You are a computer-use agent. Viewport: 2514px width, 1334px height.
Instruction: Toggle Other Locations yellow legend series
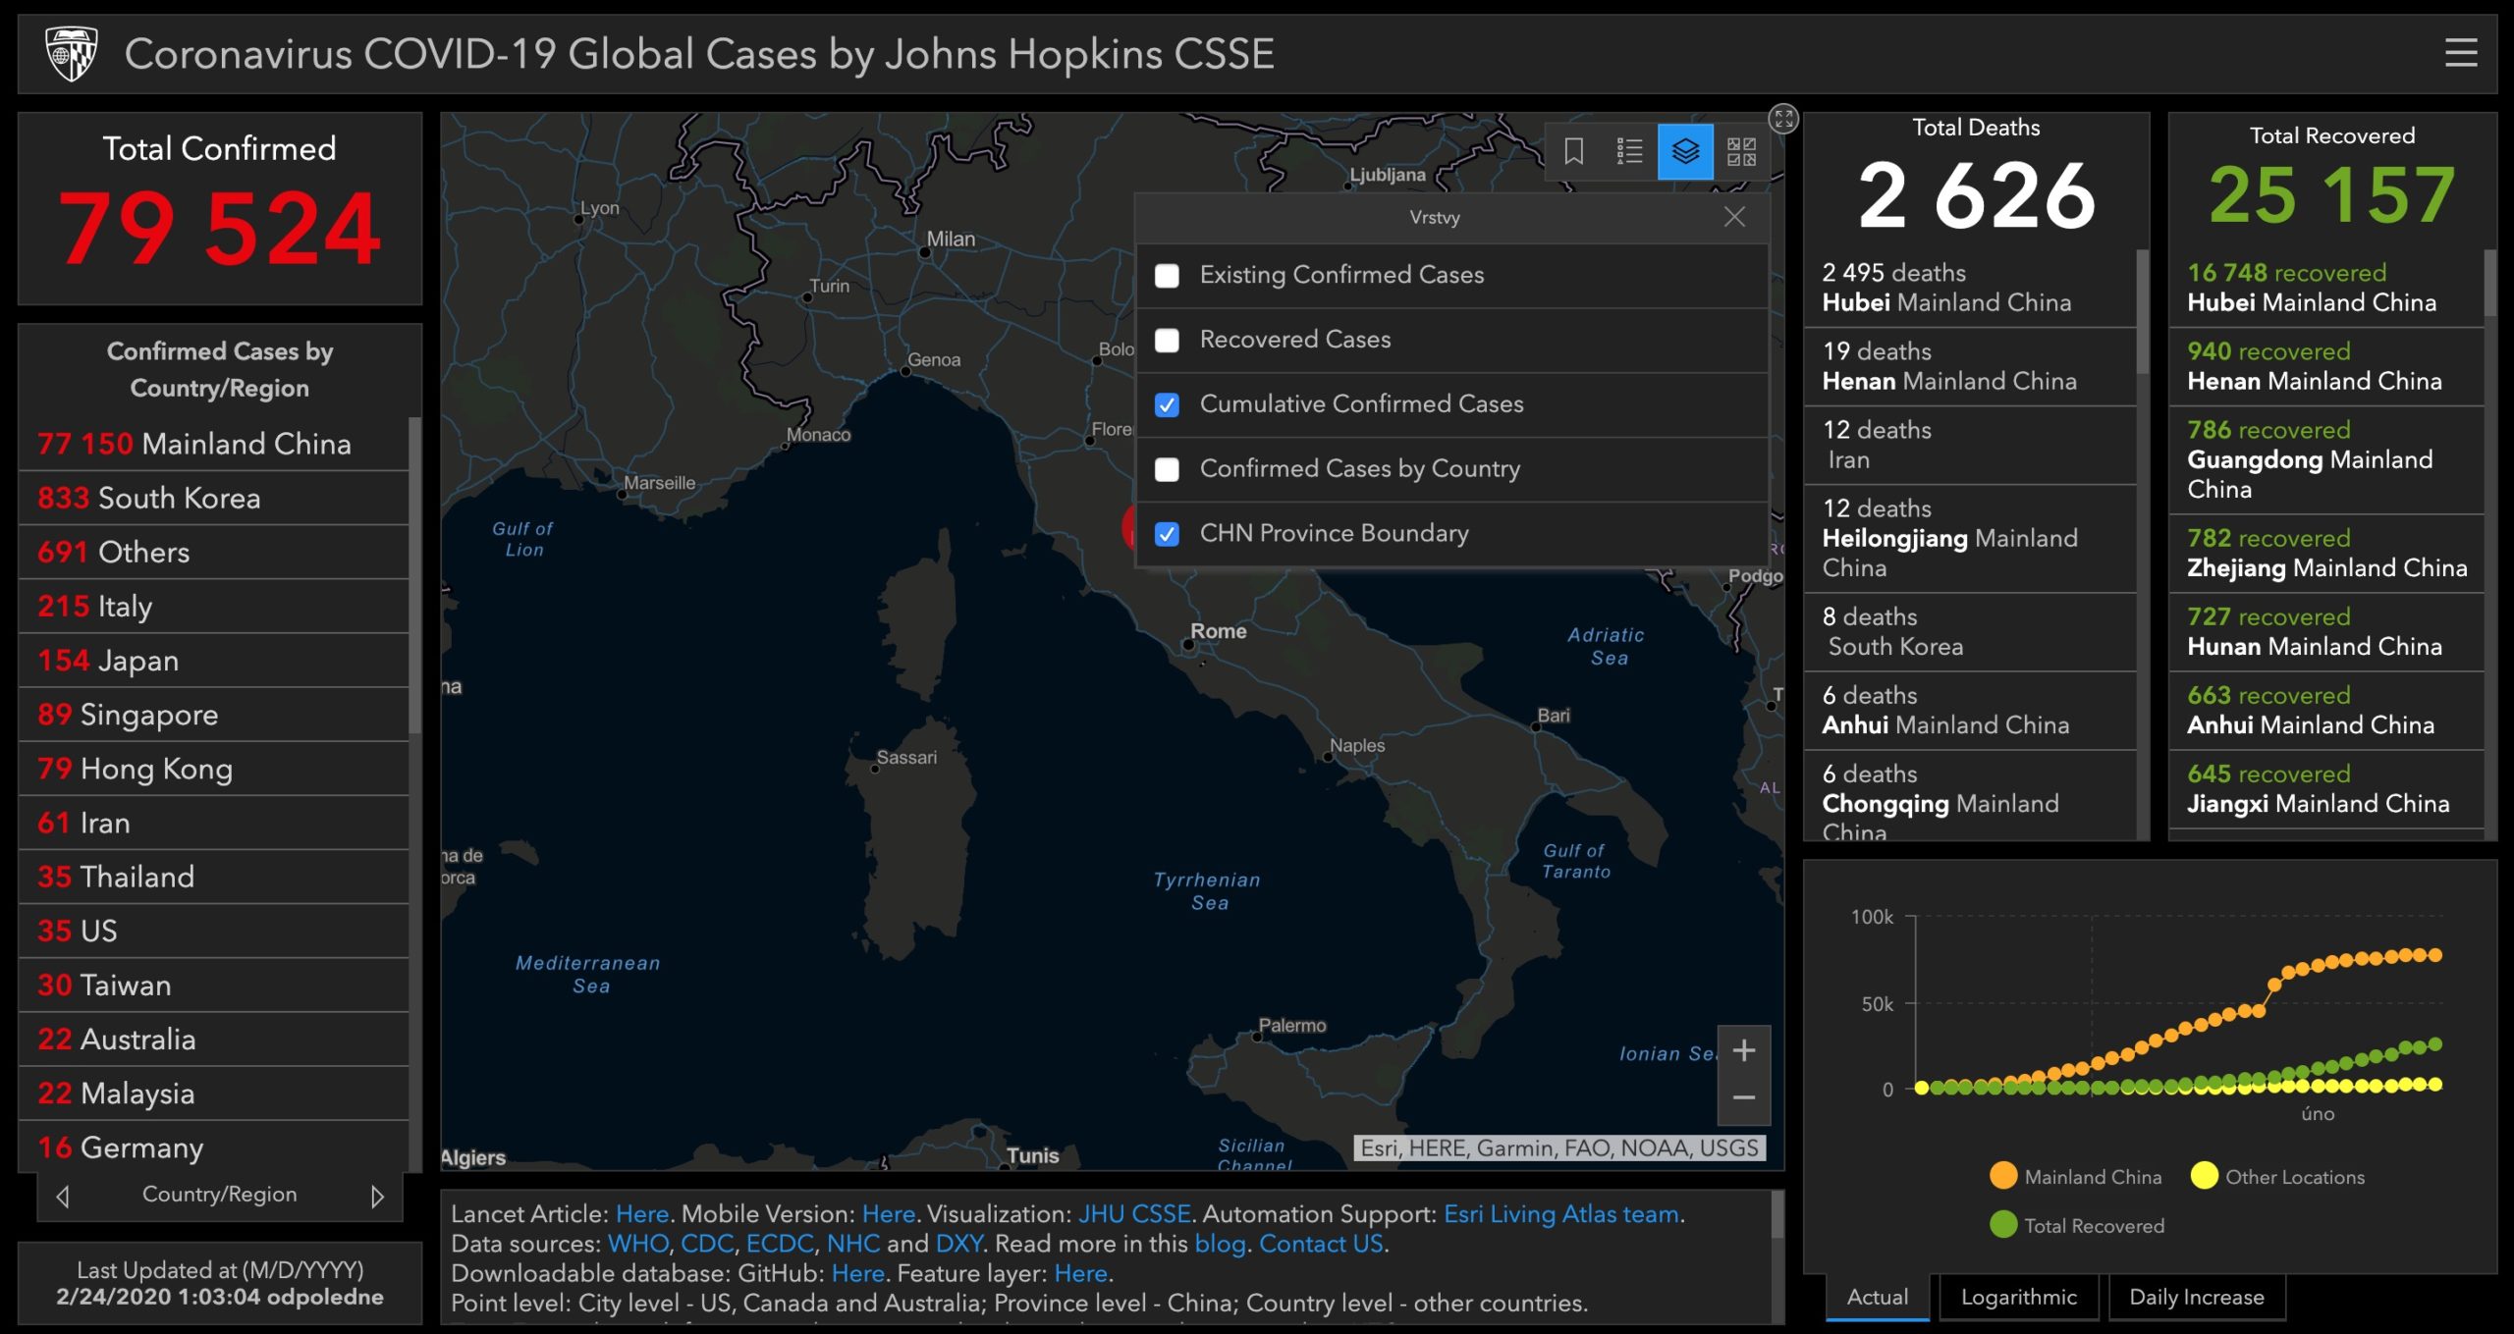2277,1176
